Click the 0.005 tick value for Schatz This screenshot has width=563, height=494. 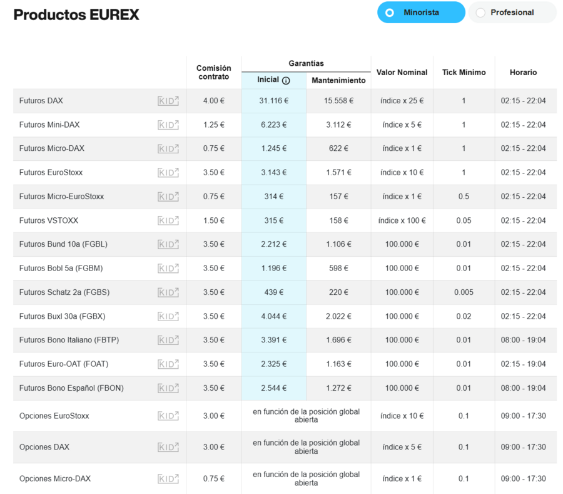464,292
